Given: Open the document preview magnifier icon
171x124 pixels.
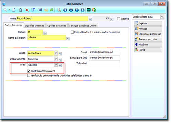Looking at the screenshot, I should [x=59, y=10].
